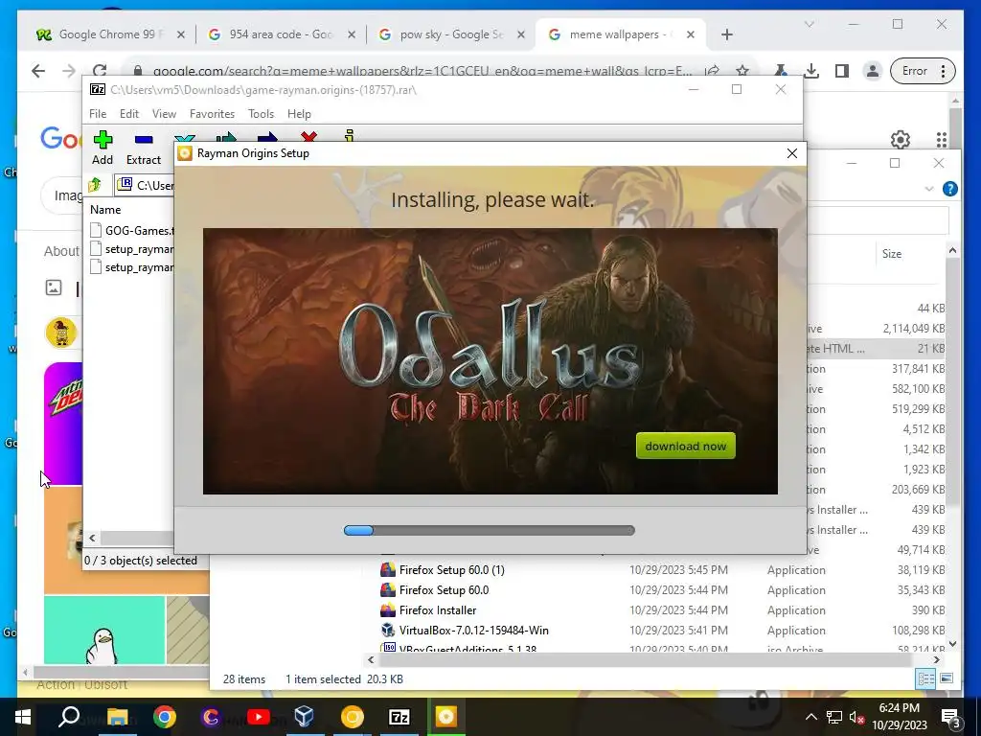The width and height of the screenshot is (981, 736).
Task: Switch Explorer to large icons view
Action: [947, 679]
